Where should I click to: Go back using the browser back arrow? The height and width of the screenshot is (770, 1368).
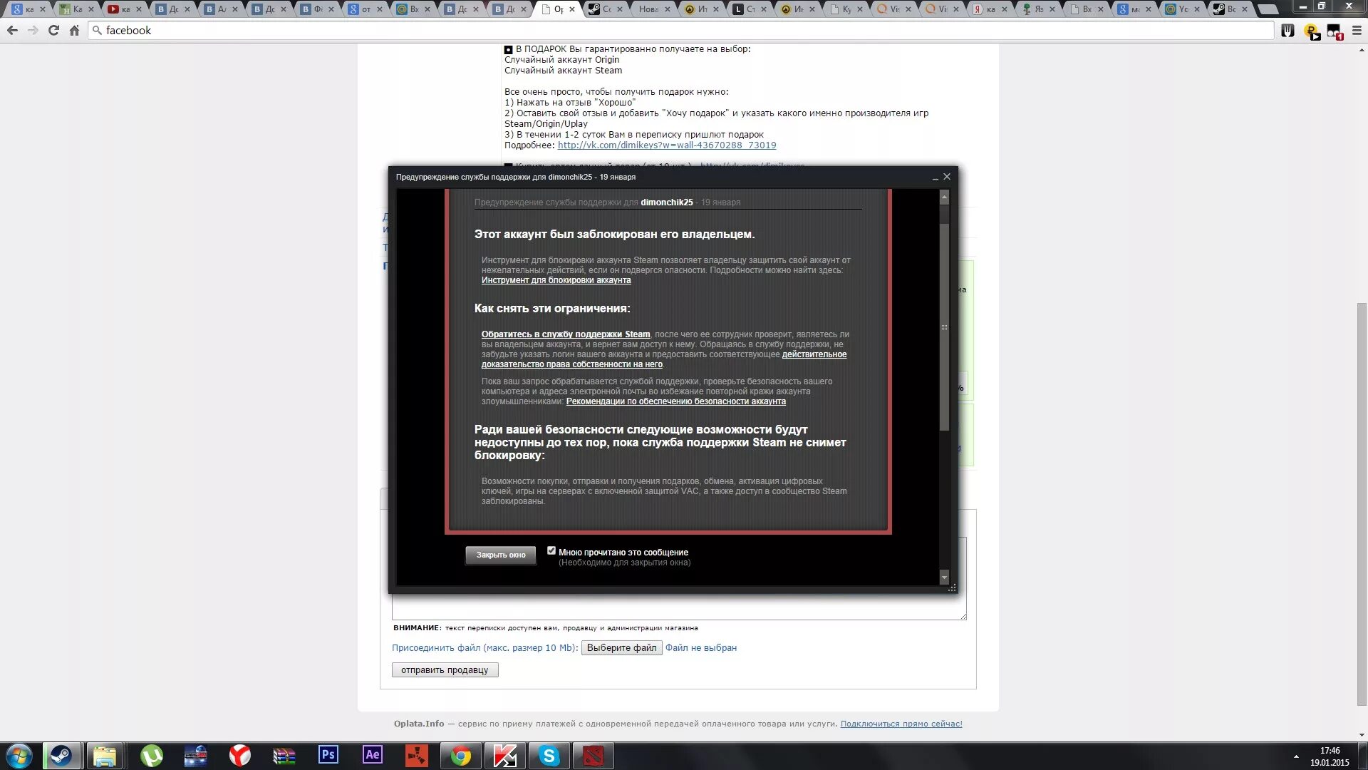click(12, 30)
